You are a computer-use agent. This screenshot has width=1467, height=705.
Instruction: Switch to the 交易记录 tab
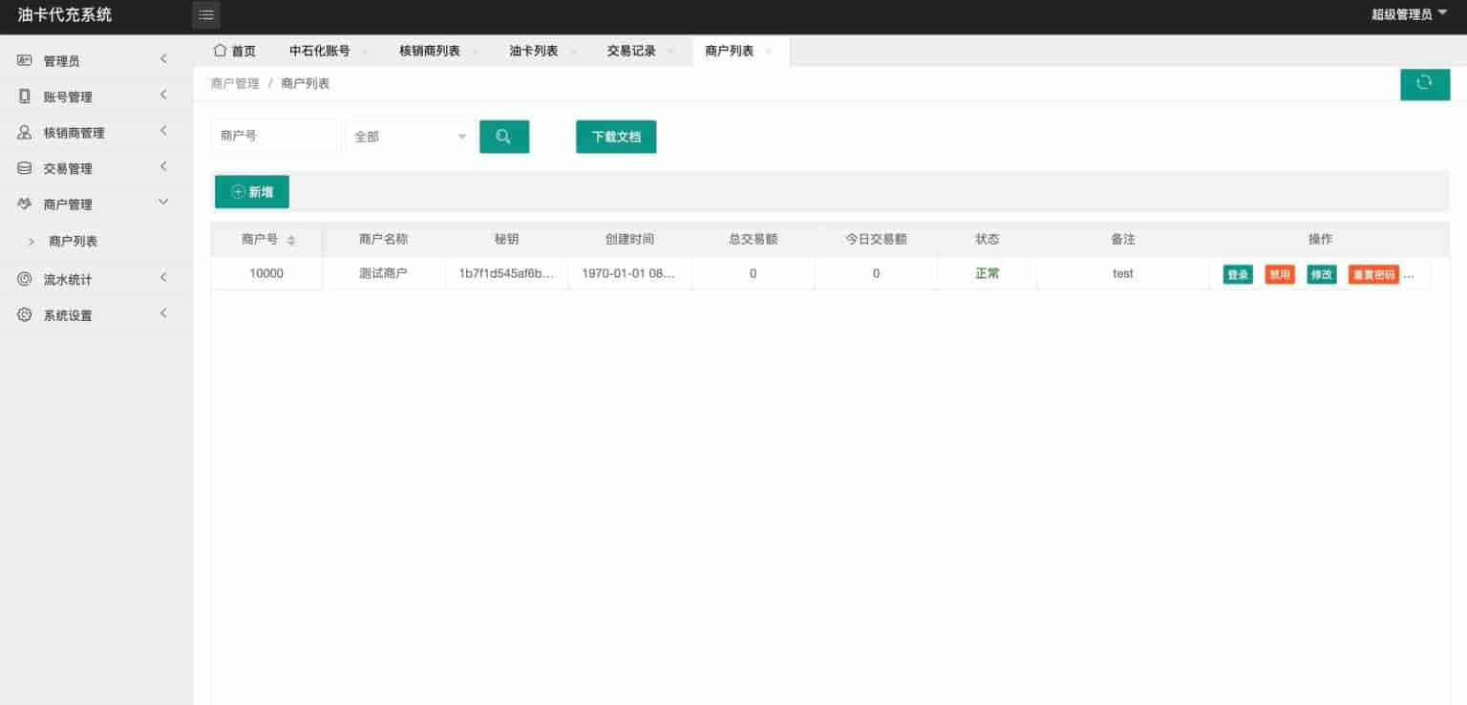coord(631,52)
